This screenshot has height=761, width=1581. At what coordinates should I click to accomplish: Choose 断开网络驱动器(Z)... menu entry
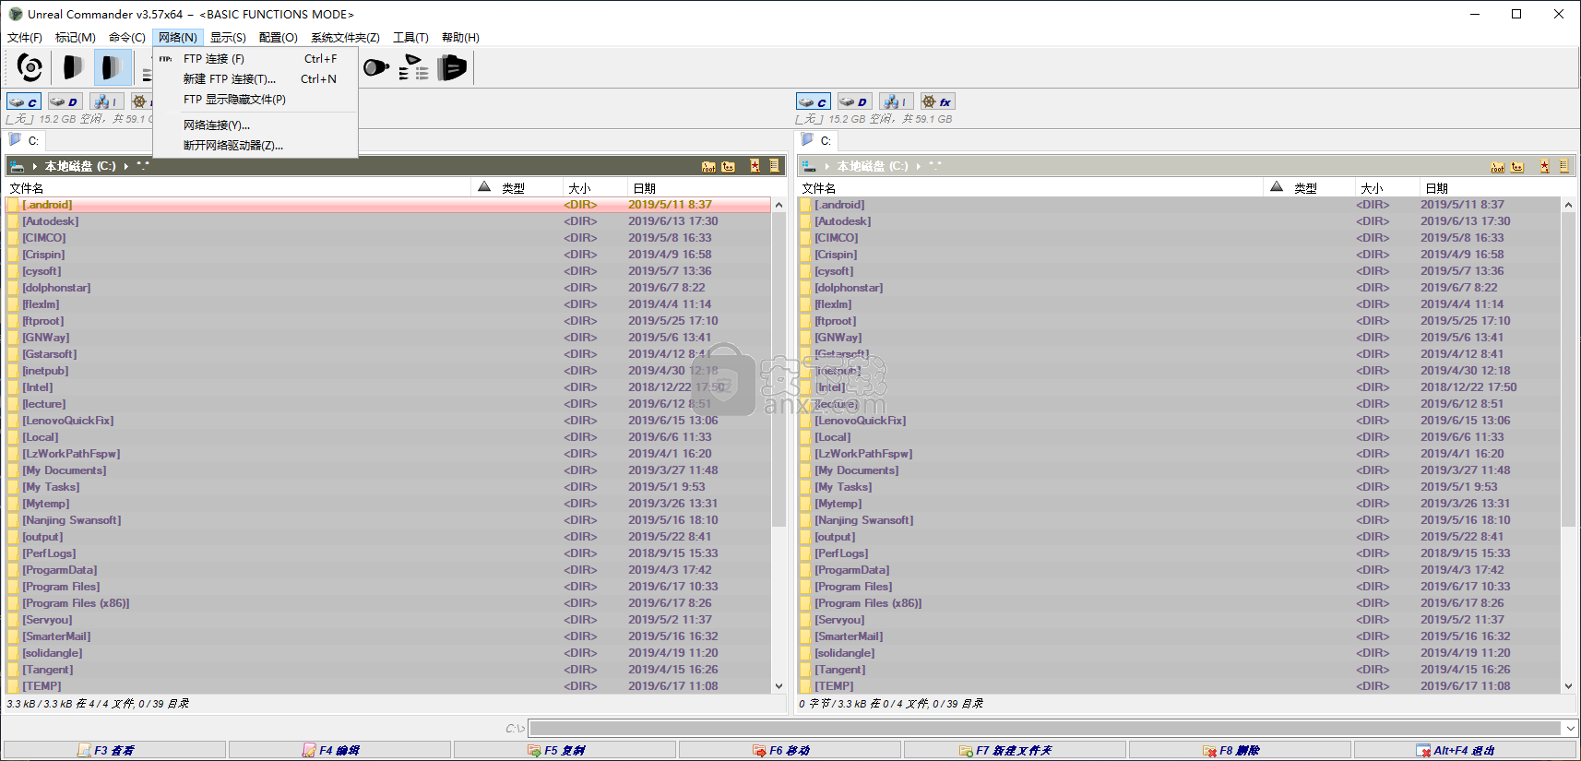click(256, 146)
